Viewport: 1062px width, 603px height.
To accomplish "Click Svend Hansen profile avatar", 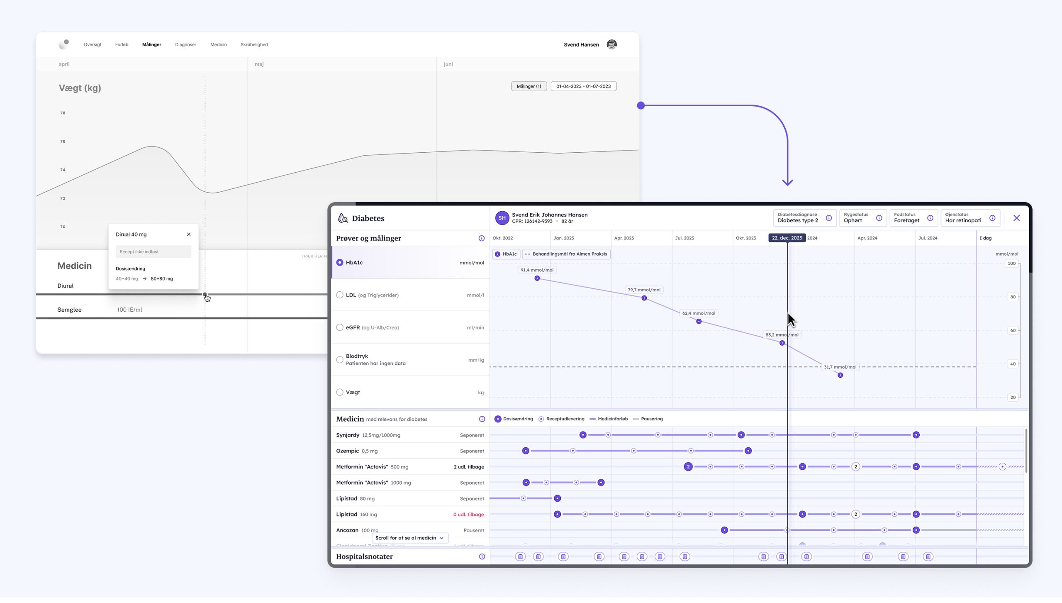I will tap(611, 45).
